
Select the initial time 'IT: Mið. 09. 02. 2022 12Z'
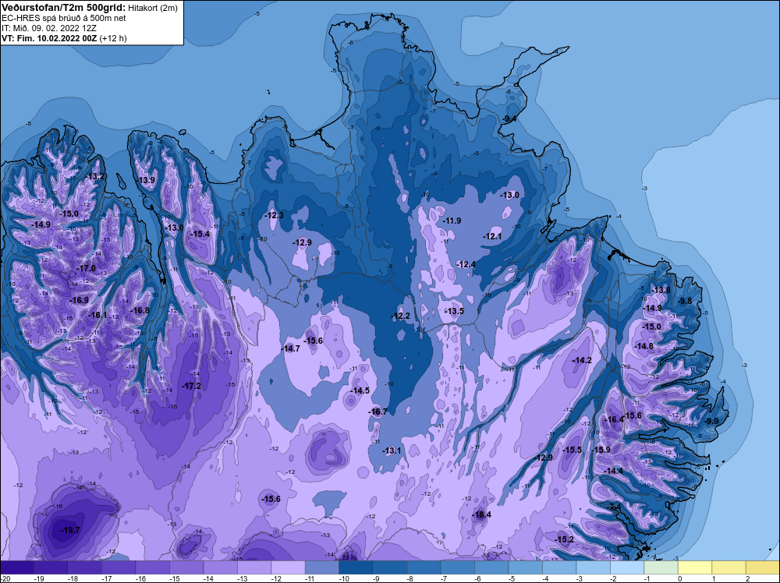click(x=49, y=28)
